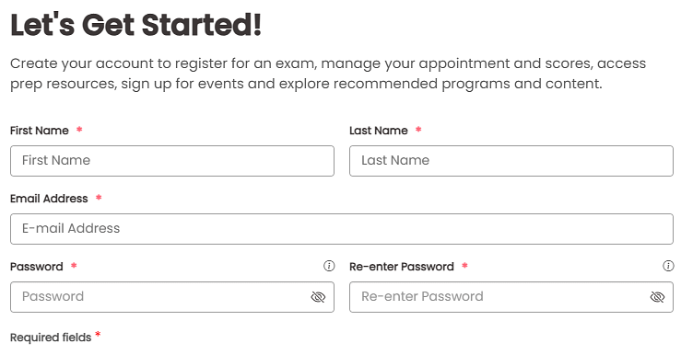Image resolution: width=681 pixels, height=355 pixels.
Task: Click the Required fields note
Action: 51,338
